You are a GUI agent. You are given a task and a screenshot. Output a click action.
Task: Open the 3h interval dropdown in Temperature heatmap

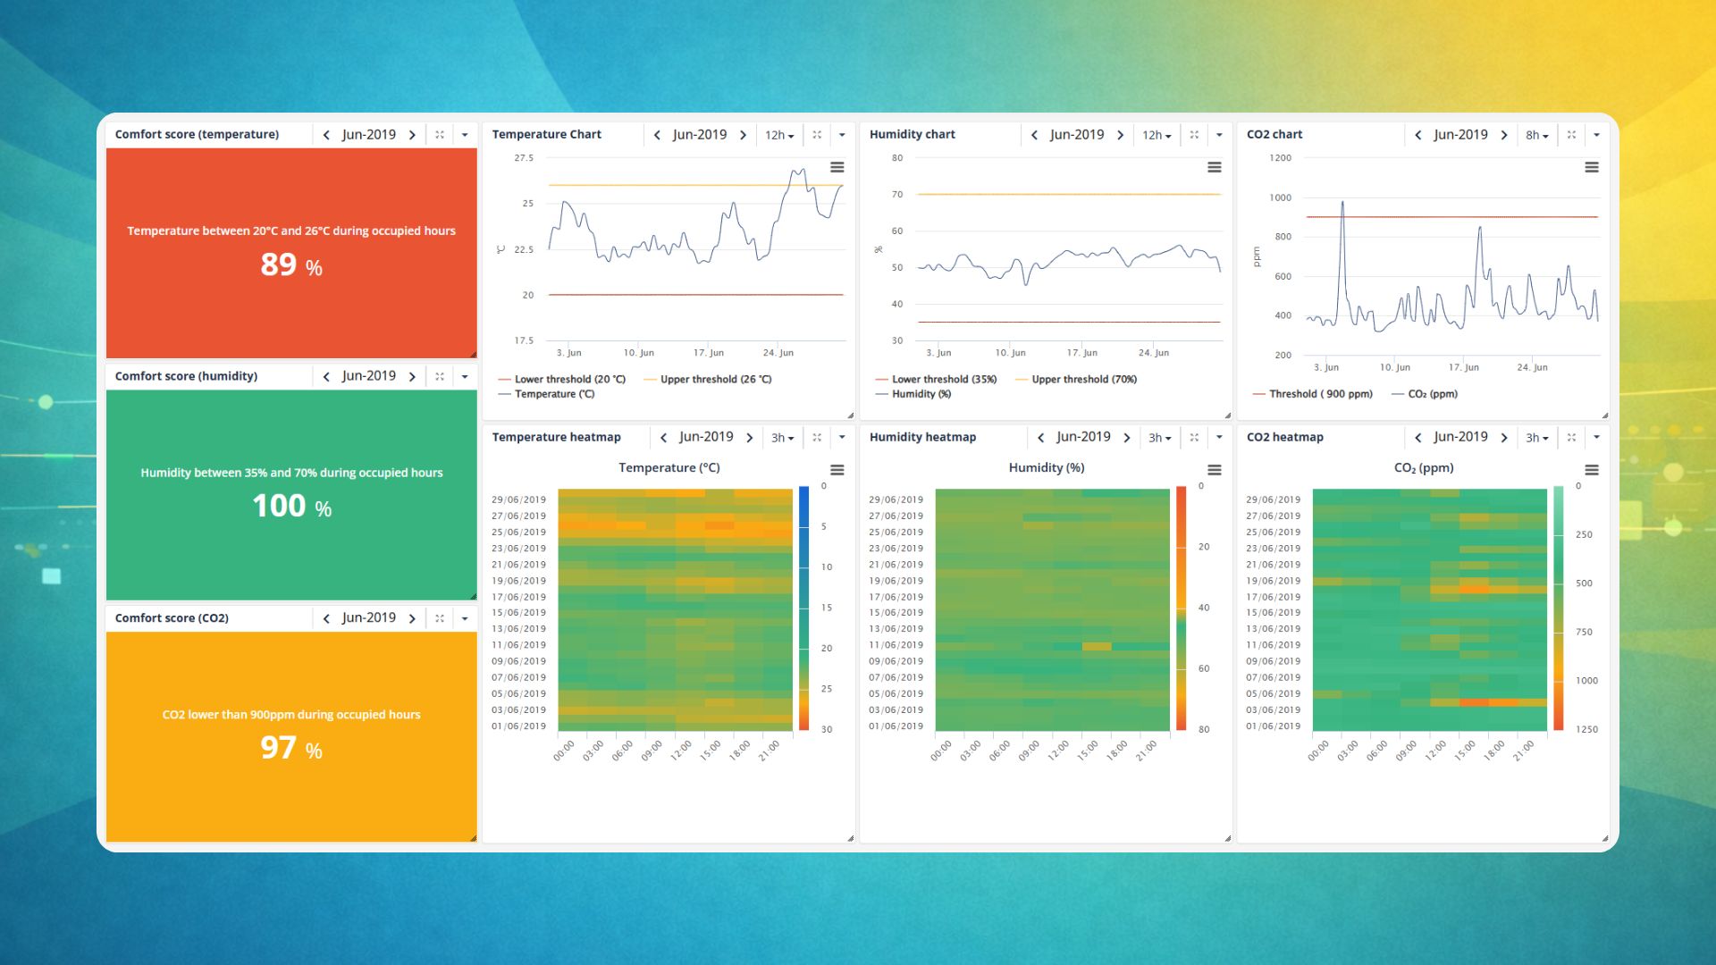(x=783, y=438)
